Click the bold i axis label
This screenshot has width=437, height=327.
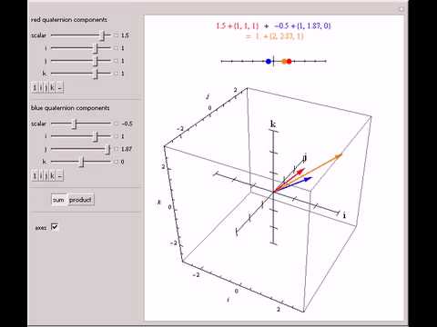[x=344, y=215]
